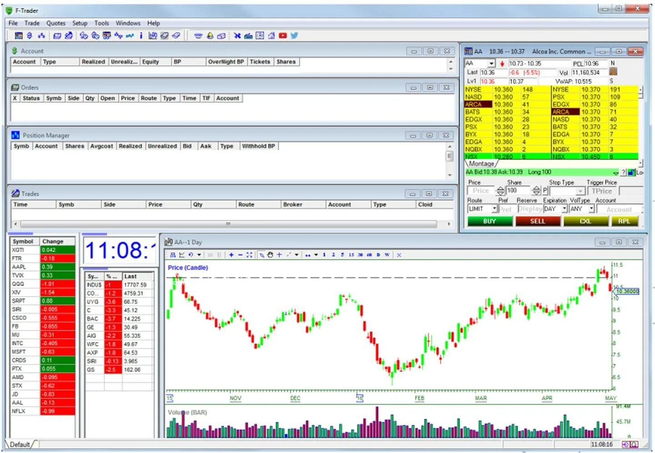Click the ARCA bid row at 10.360
This screenshot has height=453, width=655.
click(x=507, y=104)
